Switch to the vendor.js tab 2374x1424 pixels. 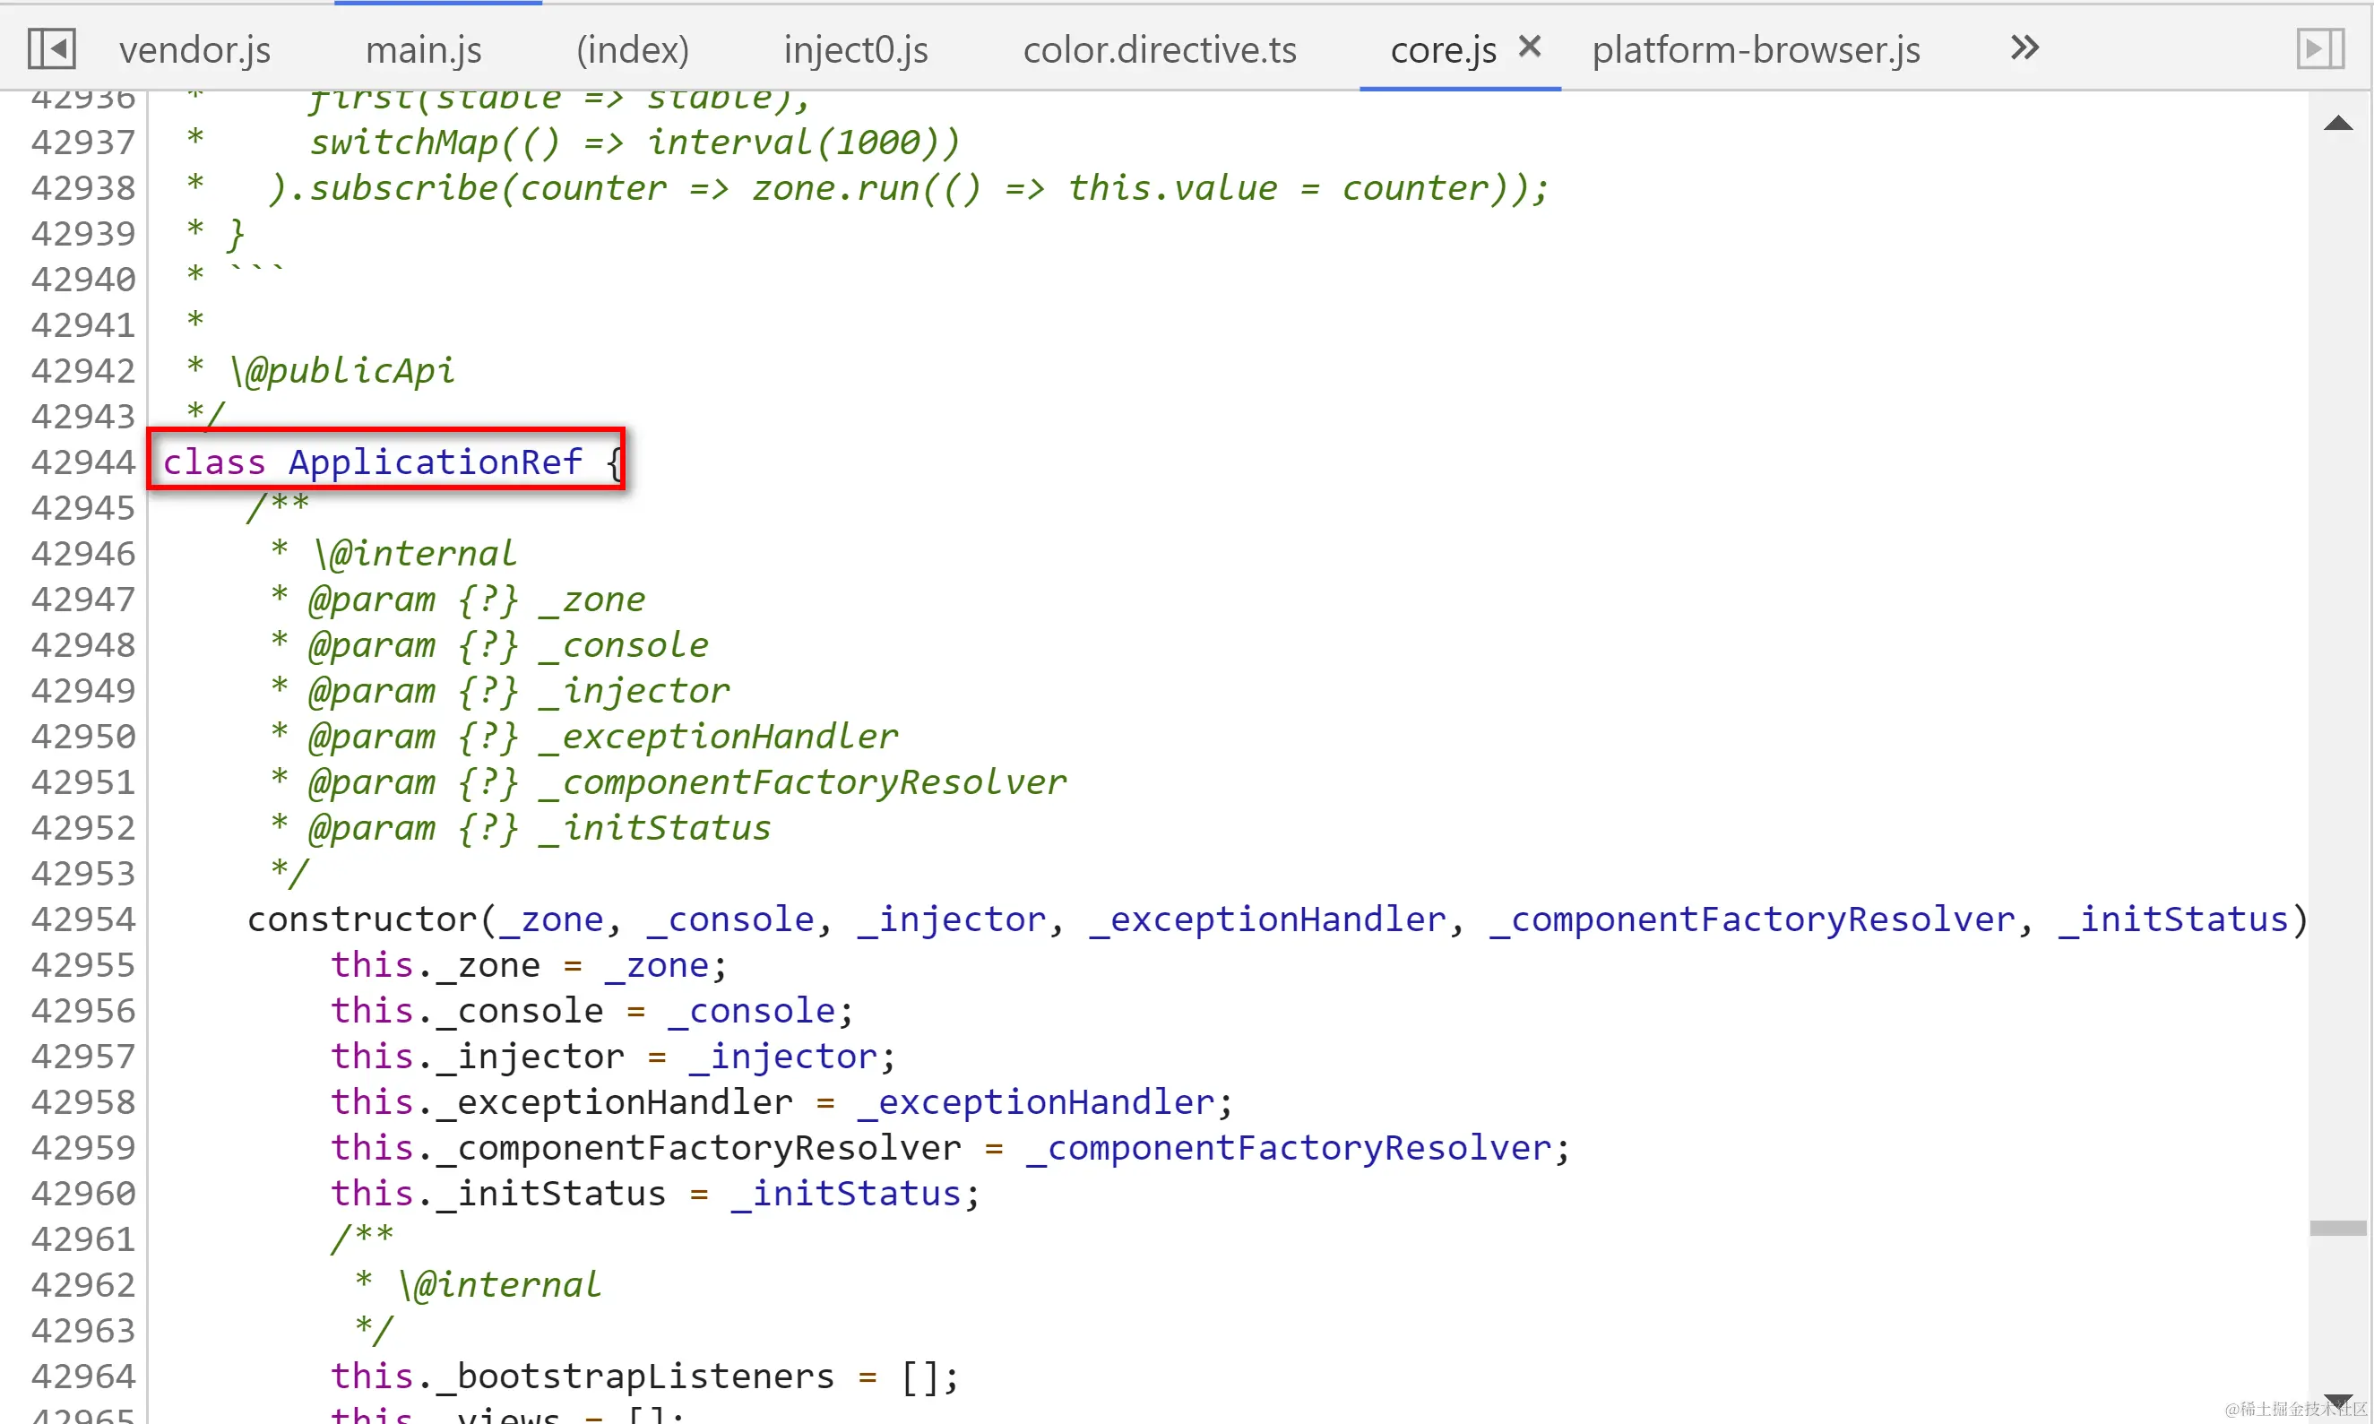point(194,50)
